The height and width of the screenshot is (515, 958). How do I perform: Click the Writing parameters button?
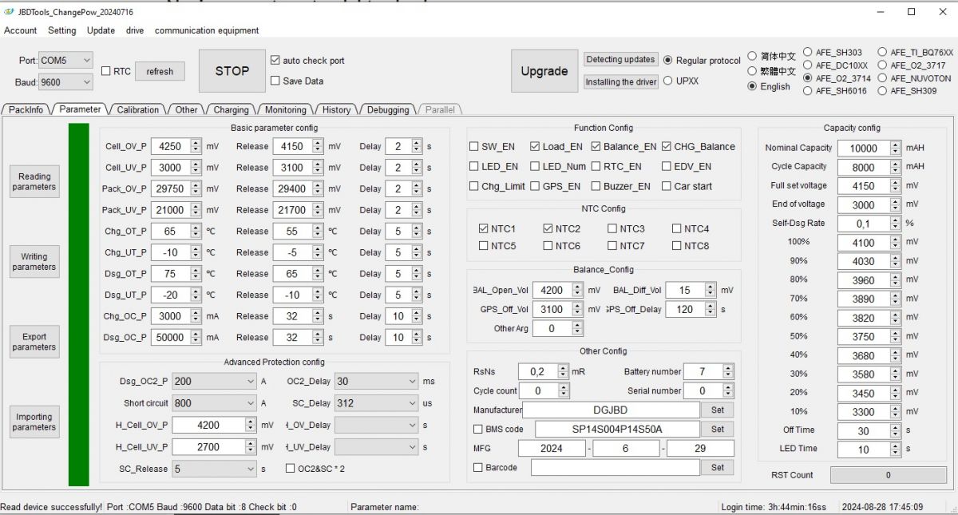coord(34,262)
